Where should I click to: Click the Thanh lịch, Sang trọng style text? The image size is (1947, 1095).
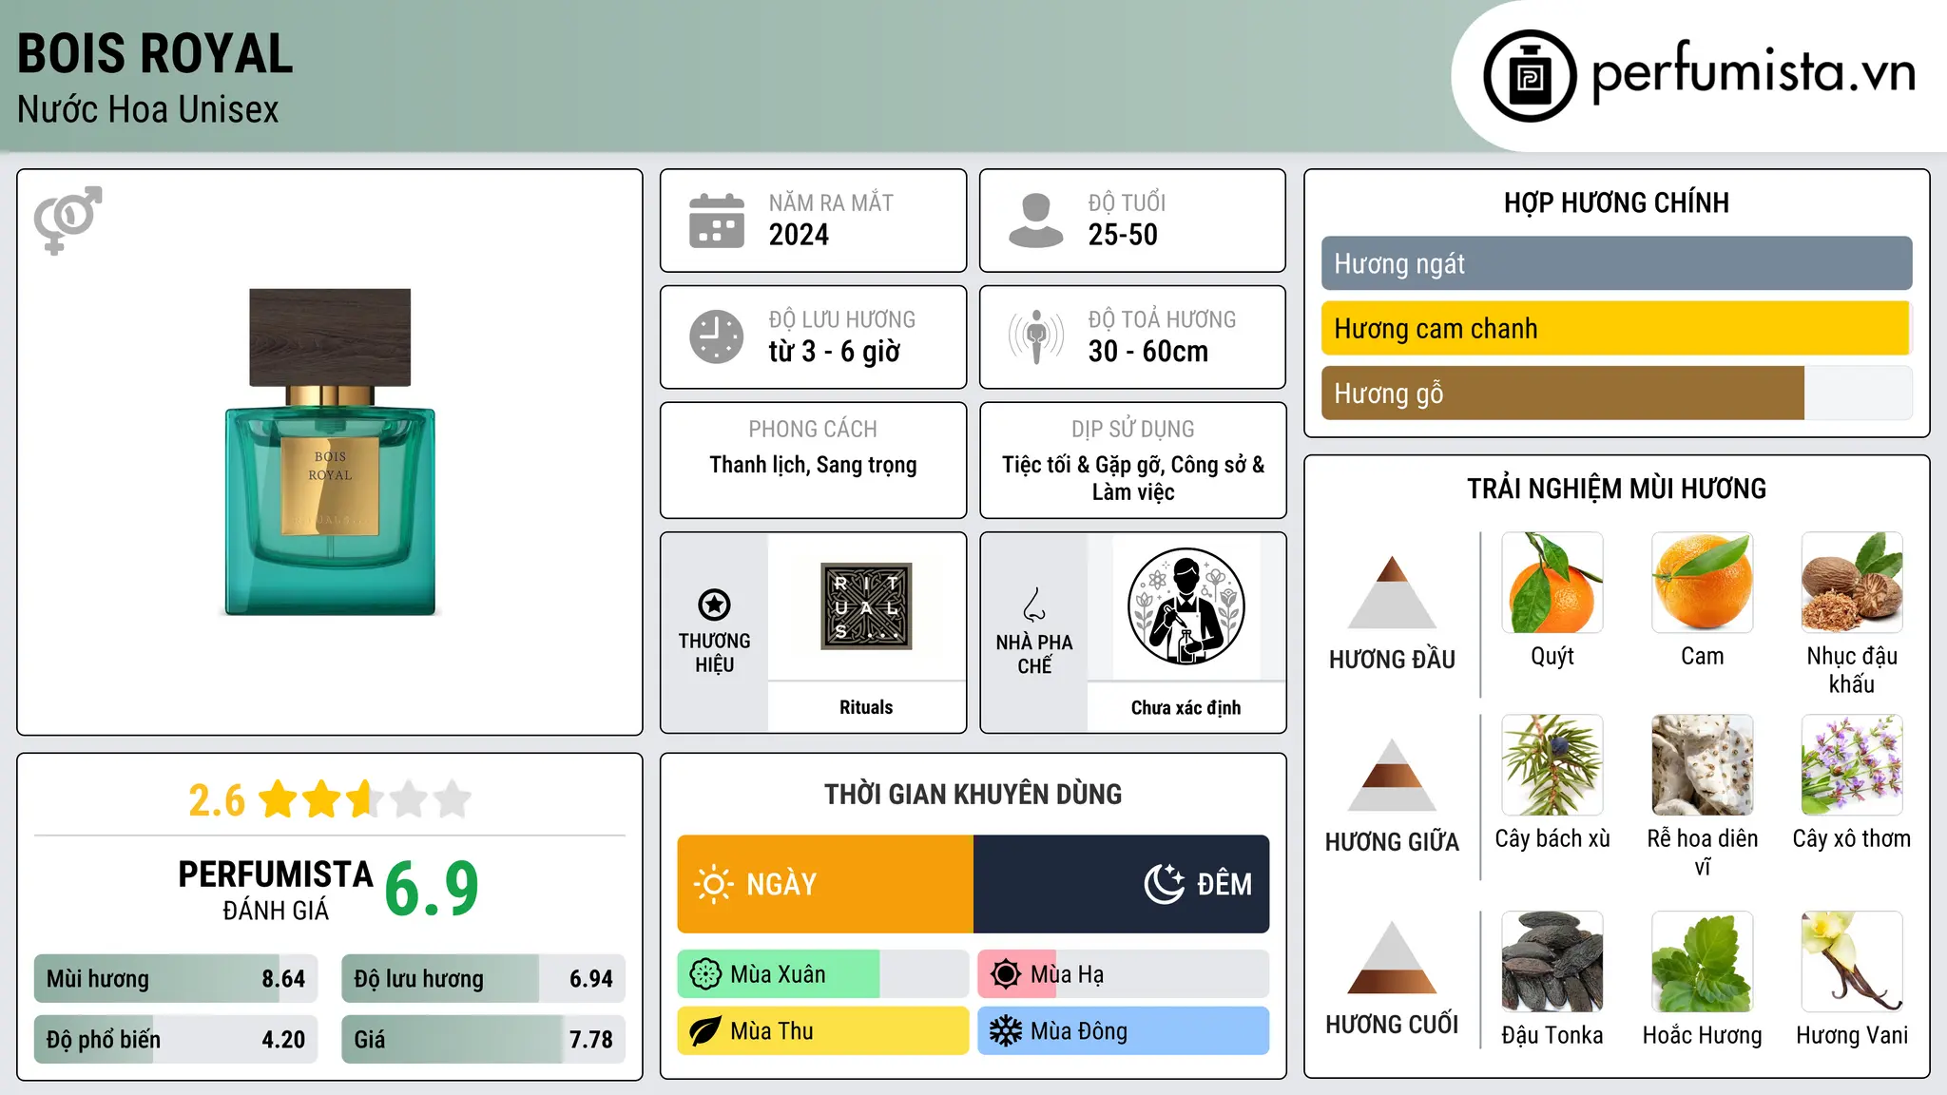pyautogui.click(x=813, y=465)
